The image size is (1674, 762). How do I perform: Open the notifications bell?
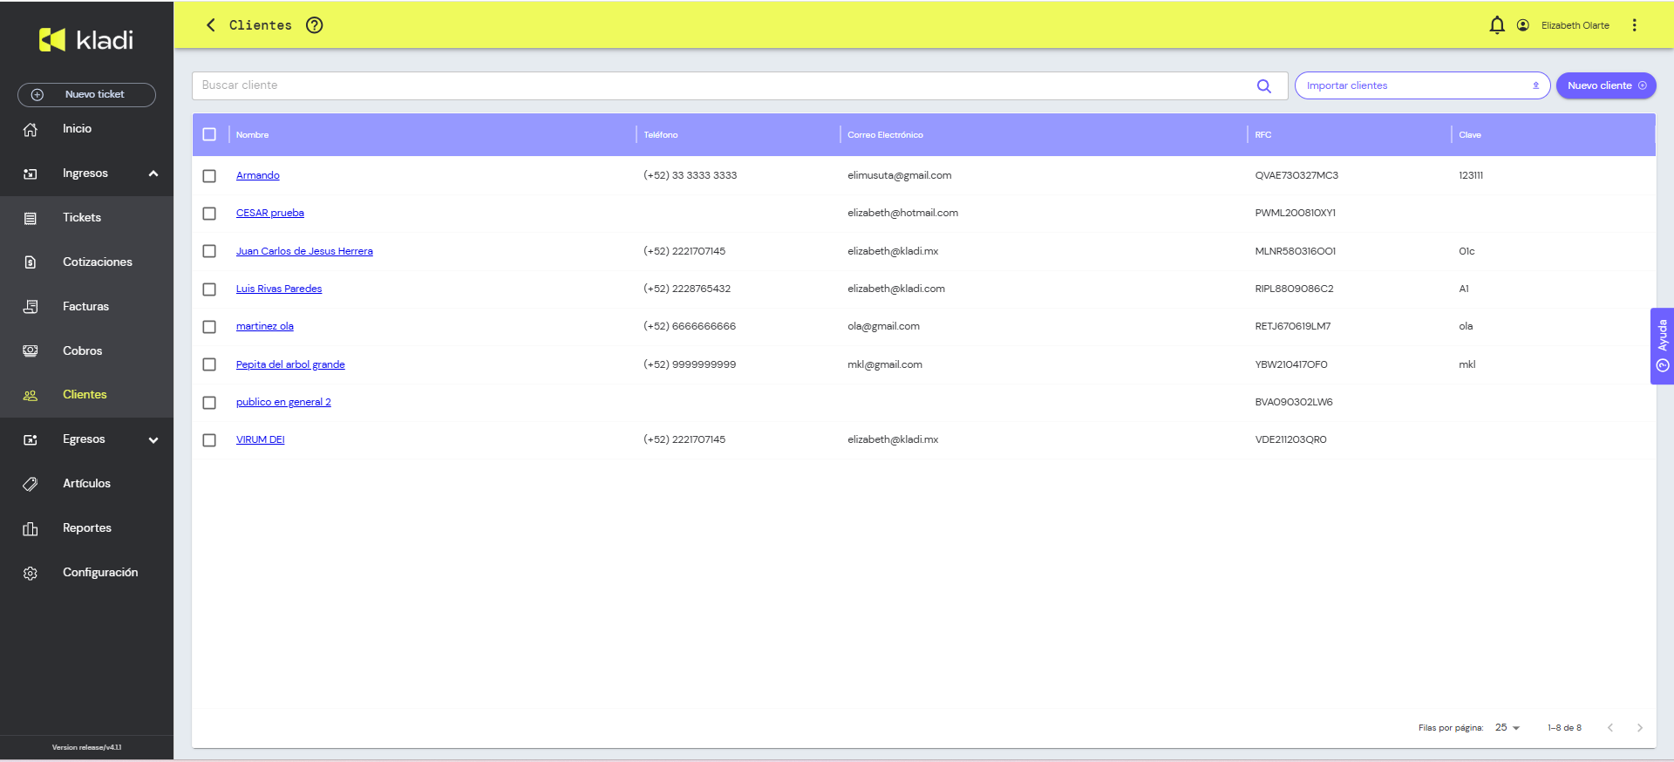tap(1497, 25)
